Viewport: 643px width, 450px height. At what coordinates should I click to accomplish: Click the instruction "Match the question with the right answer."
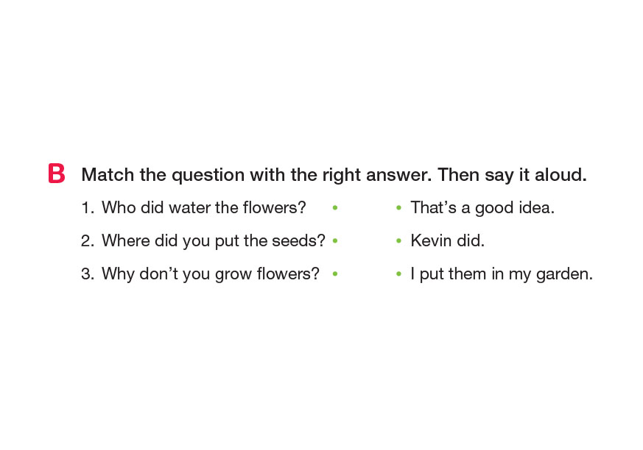click(x=257, y=175)
